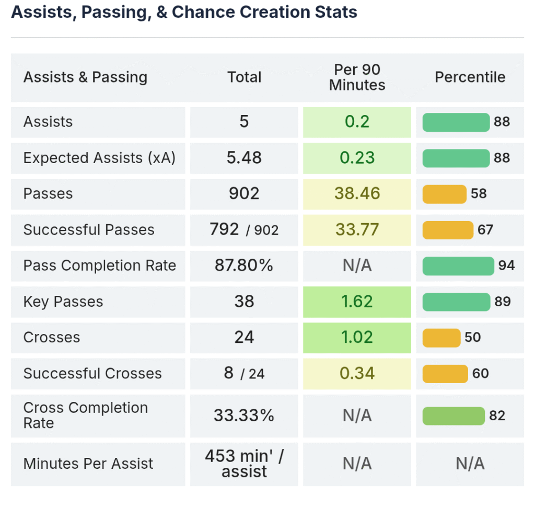
Task: Click the 'Expected Assists (xA)' row label
Action: pos(99,158)
